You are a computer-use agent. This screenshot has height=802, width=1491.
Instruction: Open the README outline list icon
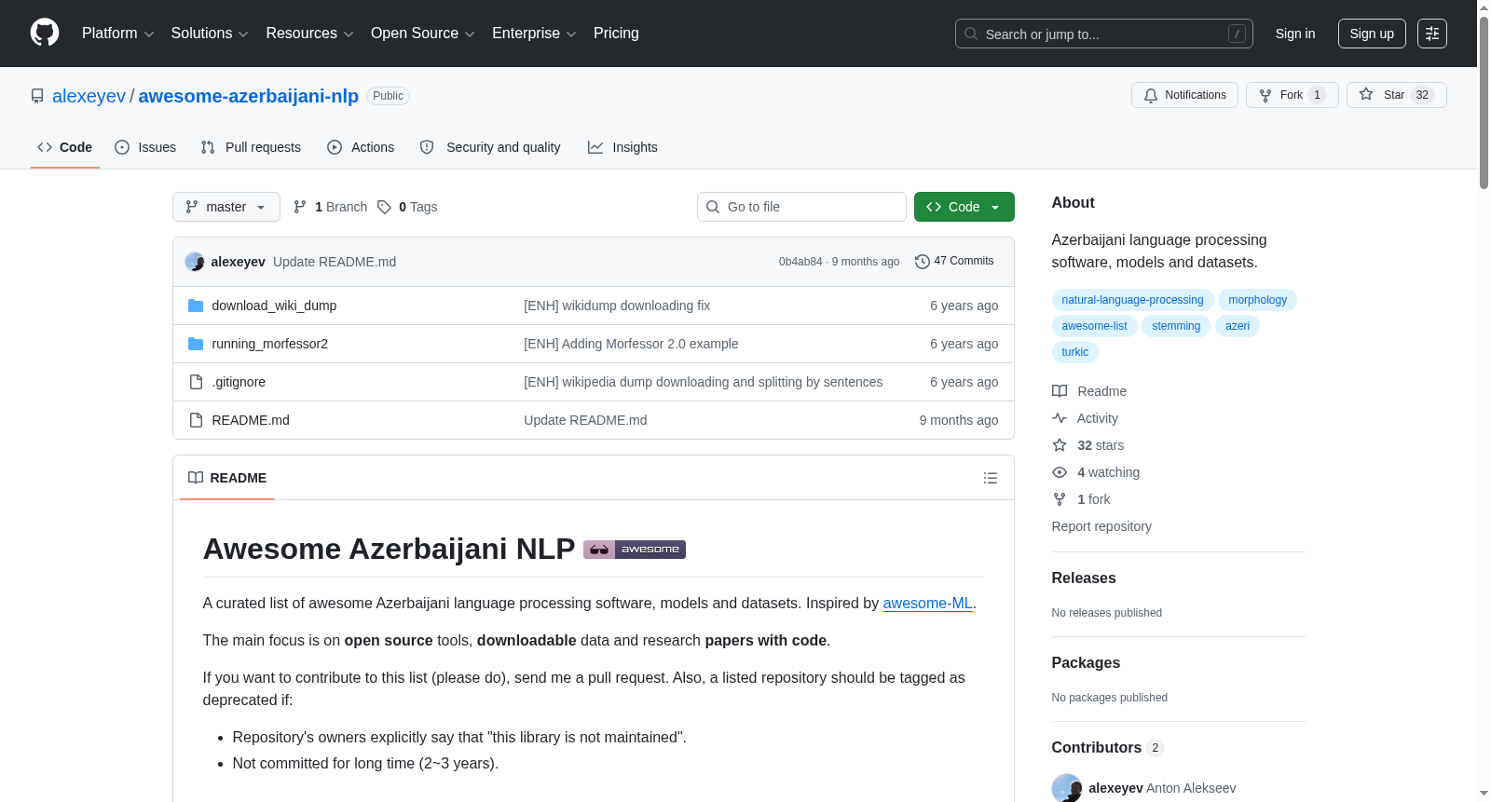(x=990, y=478)
